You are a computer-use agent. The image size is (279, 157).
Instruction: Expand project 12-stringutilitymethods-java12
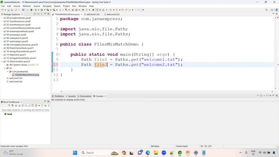point(2,58)
